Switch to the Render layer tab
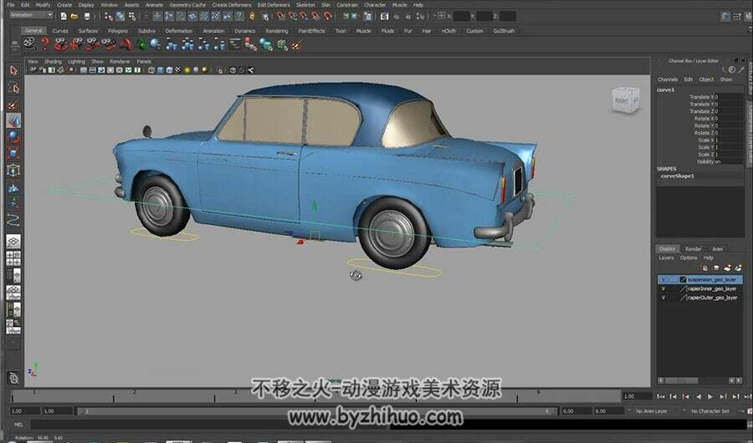 point(693,248)
